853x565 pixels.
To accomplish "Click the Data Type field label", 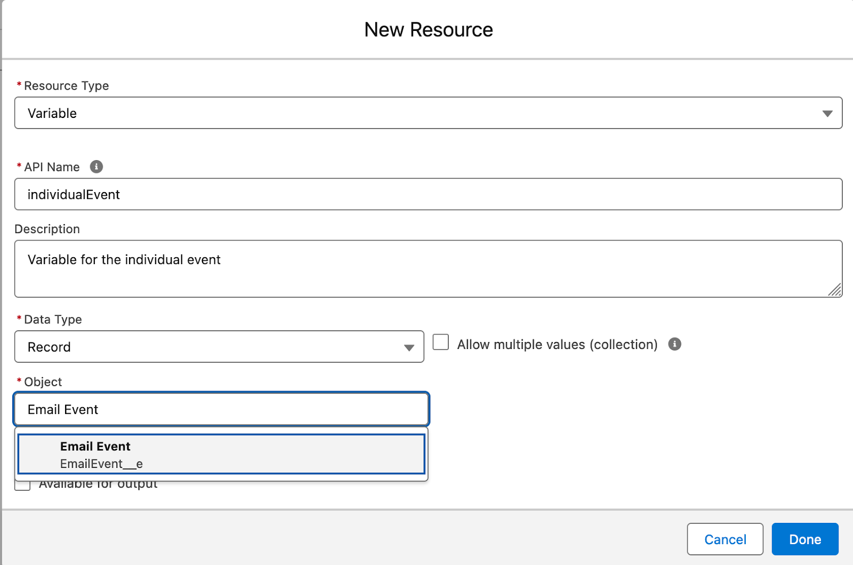I will pyautogui.click(x=53, y=320).
